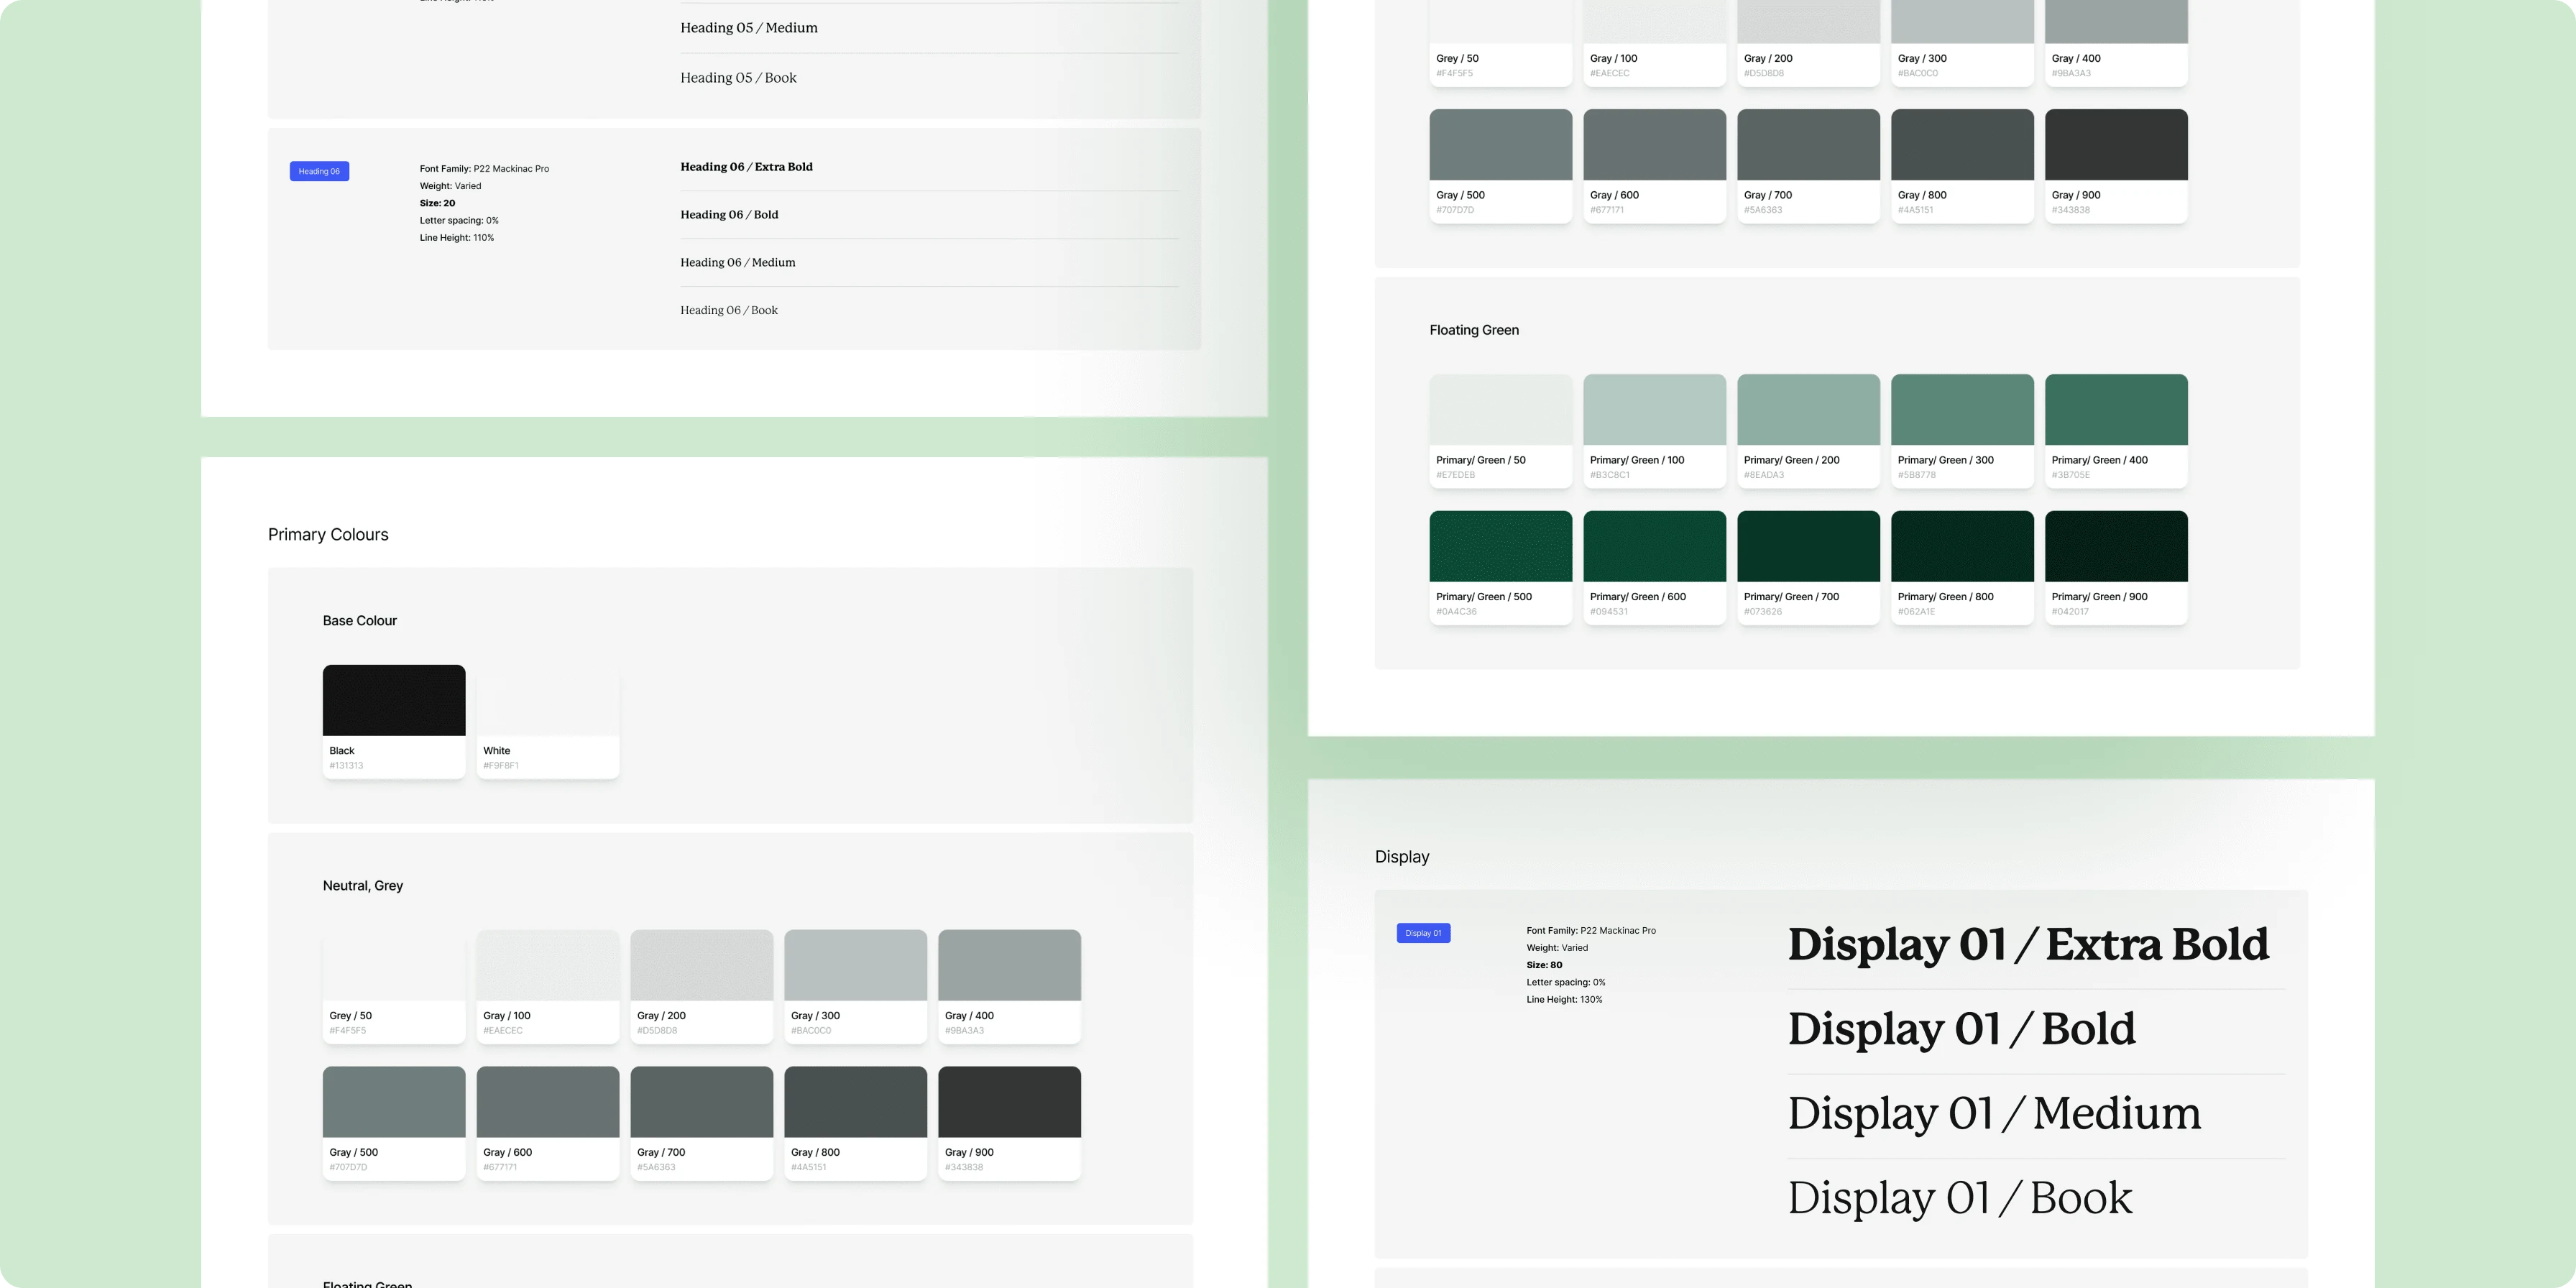
Task: Select the Primary/ Green / 900 swatch
Action: pos(2116,546)
